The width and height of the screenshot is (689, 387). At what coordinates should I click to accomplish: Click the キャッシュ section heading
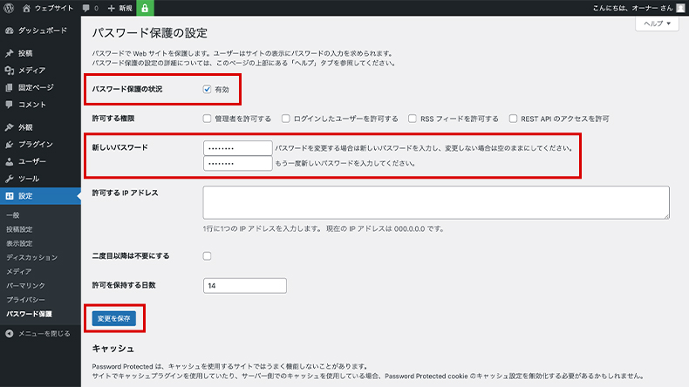113,349
